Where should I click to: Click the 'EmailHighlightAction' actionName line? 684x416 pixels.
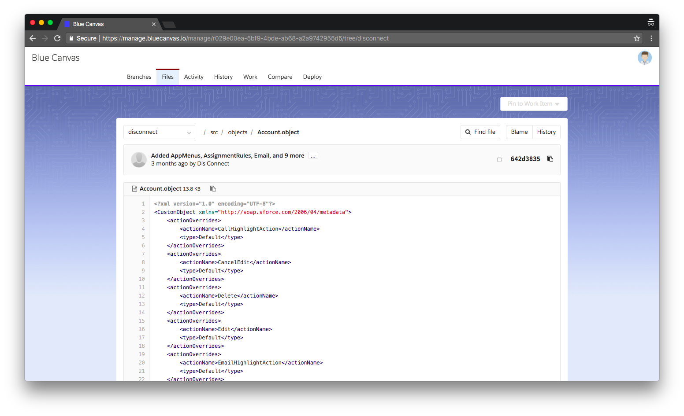(251, 363)
